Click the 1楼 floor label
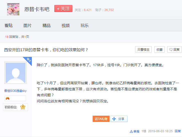 pyautogui.click(x=144, y=131)
